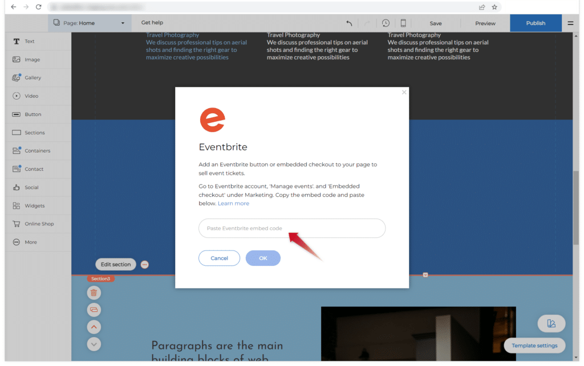
Task: Open version history clock icon
Action: pyautogui.click(x=386, y=23)
